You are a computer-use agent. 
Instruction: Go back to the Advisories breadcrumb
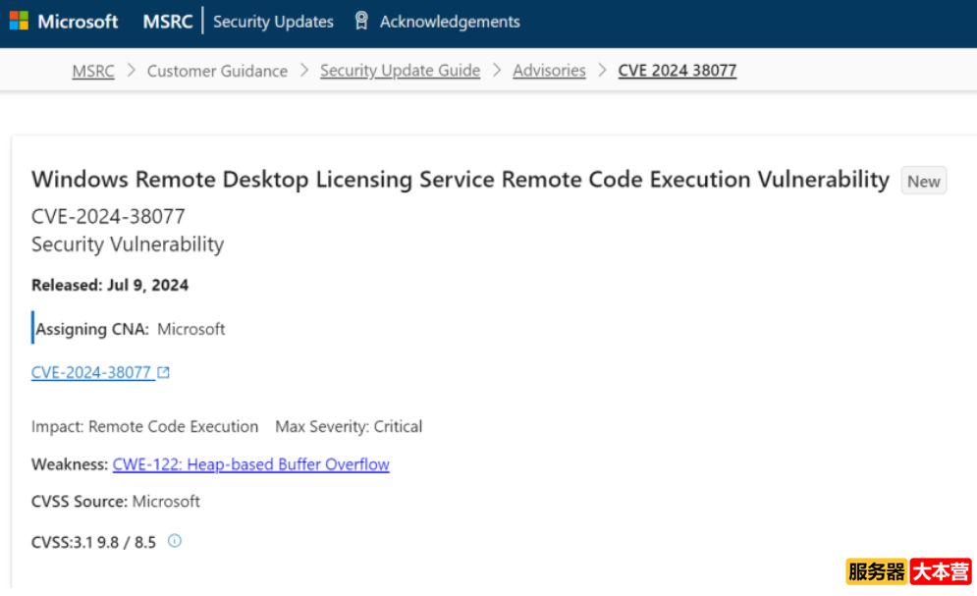(x=549, y=71)
